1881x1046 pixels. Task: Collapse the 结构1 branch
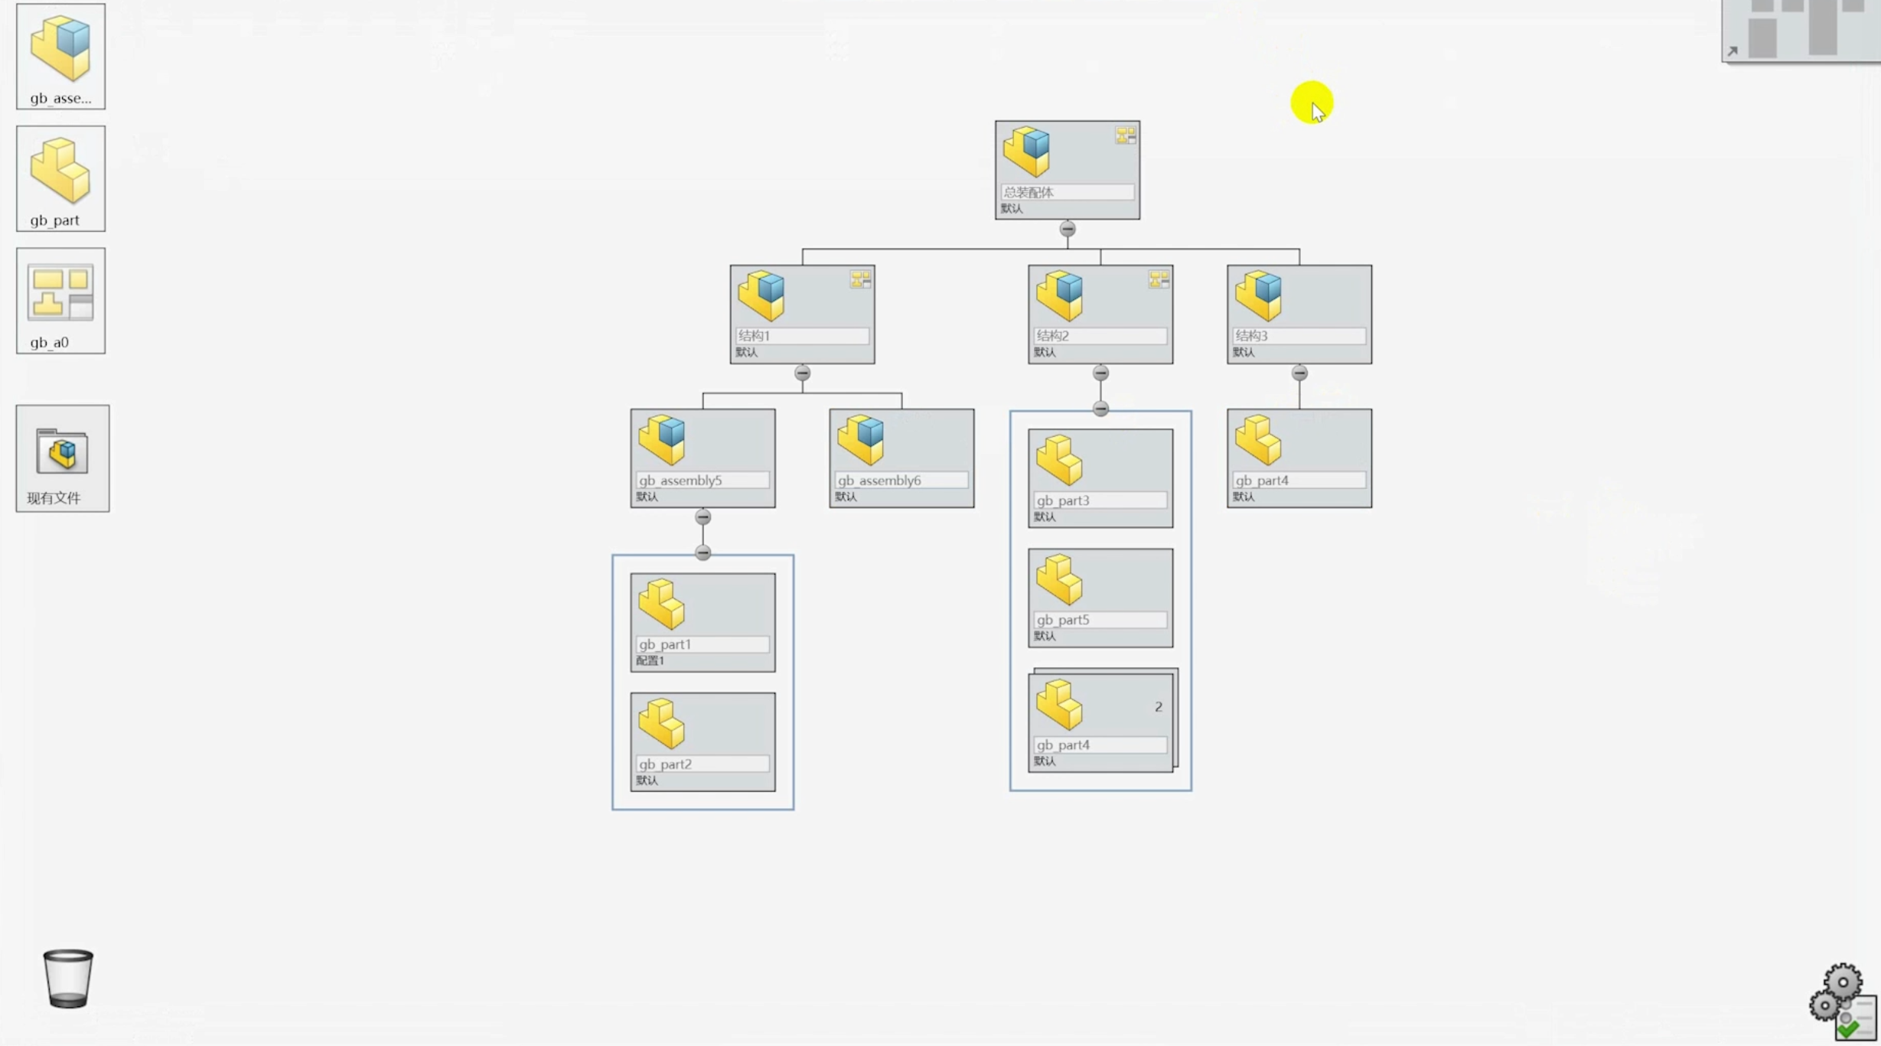point(802,373)
